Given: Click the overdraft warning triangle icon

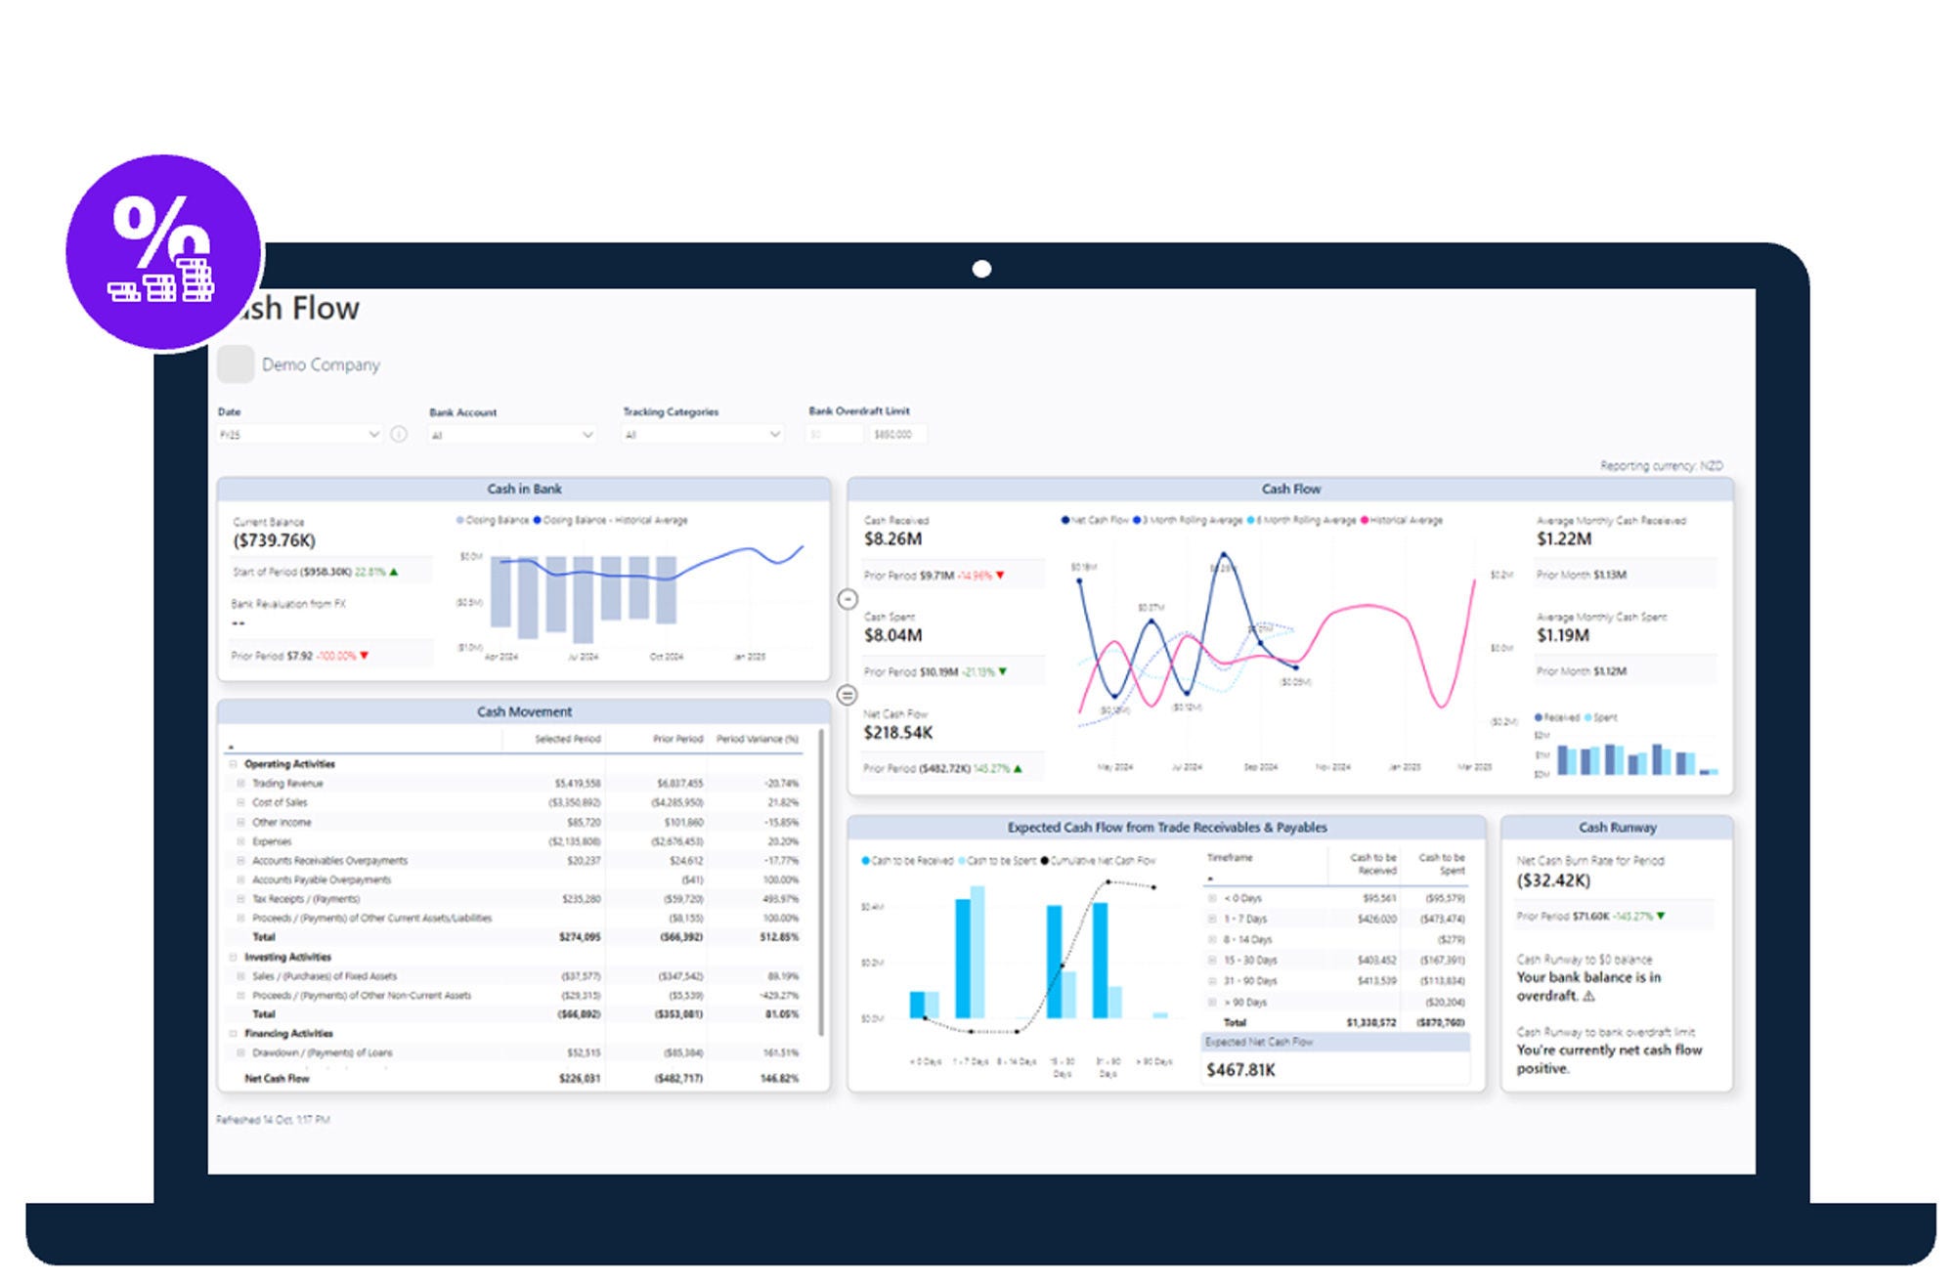Looking at the screenshot, I should (x=1588, y=996).
